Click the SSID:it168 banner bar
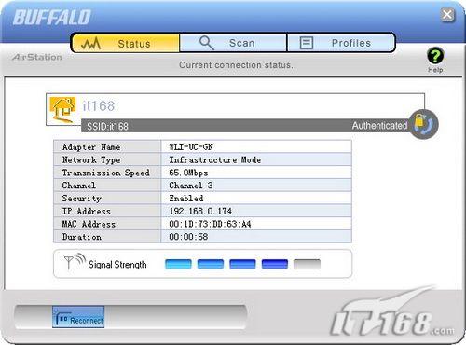The height and width of the screenshot is (345, 466). [x=245, y=126]
